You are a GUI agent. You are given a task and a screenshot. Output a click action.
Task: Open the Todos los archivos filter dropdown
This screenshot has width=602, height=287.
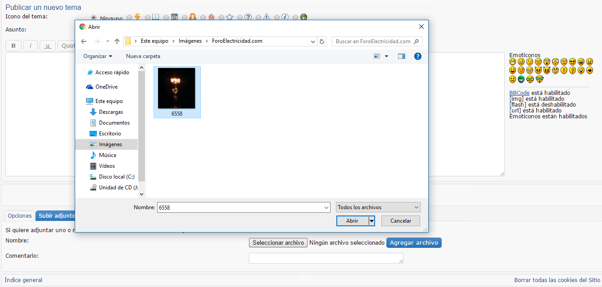tap(378, 207)
